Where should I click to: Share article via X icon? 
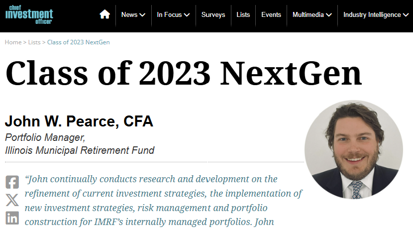click(x=12, y=200)
